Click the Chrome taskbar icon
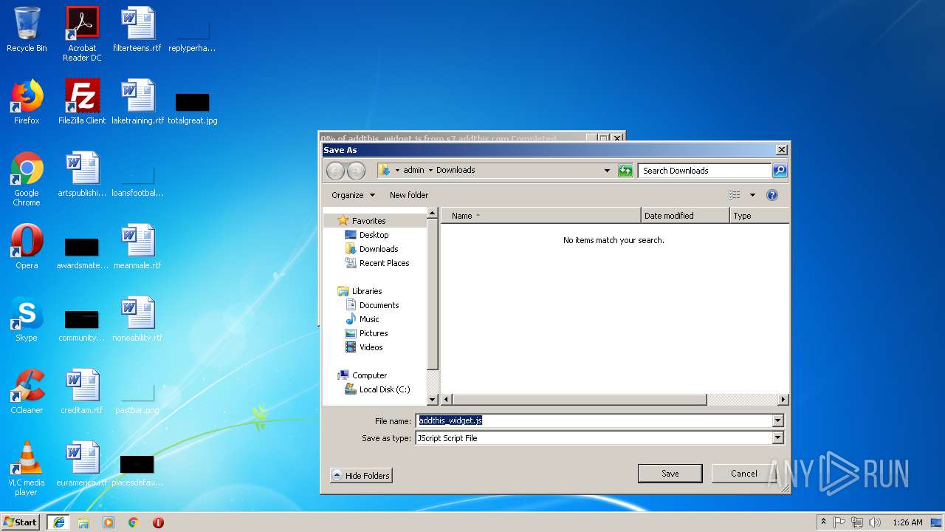Image resolution: width=945 pixels, height=532 pixels. coord(134,522)
